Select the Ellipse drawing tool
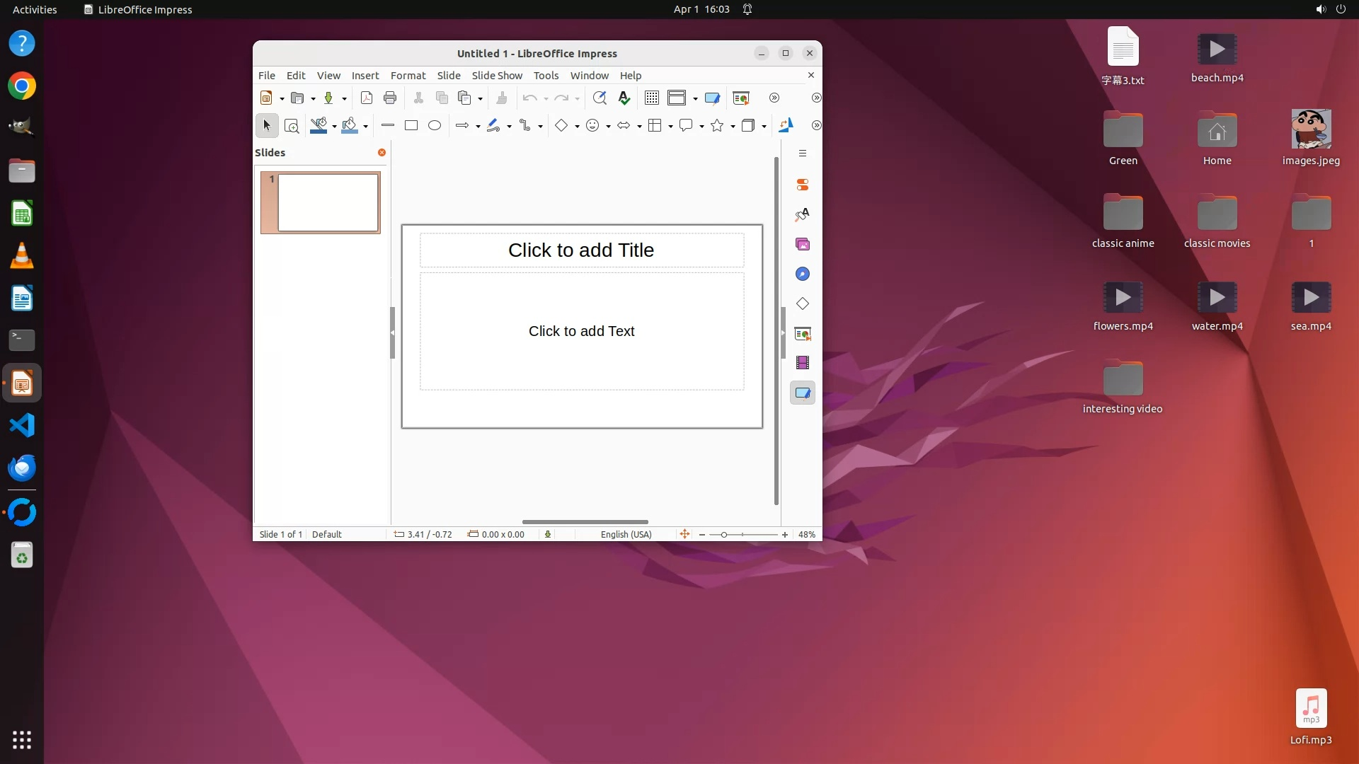The width and height of the screenshot is (1359, 764). click(435, 126)
